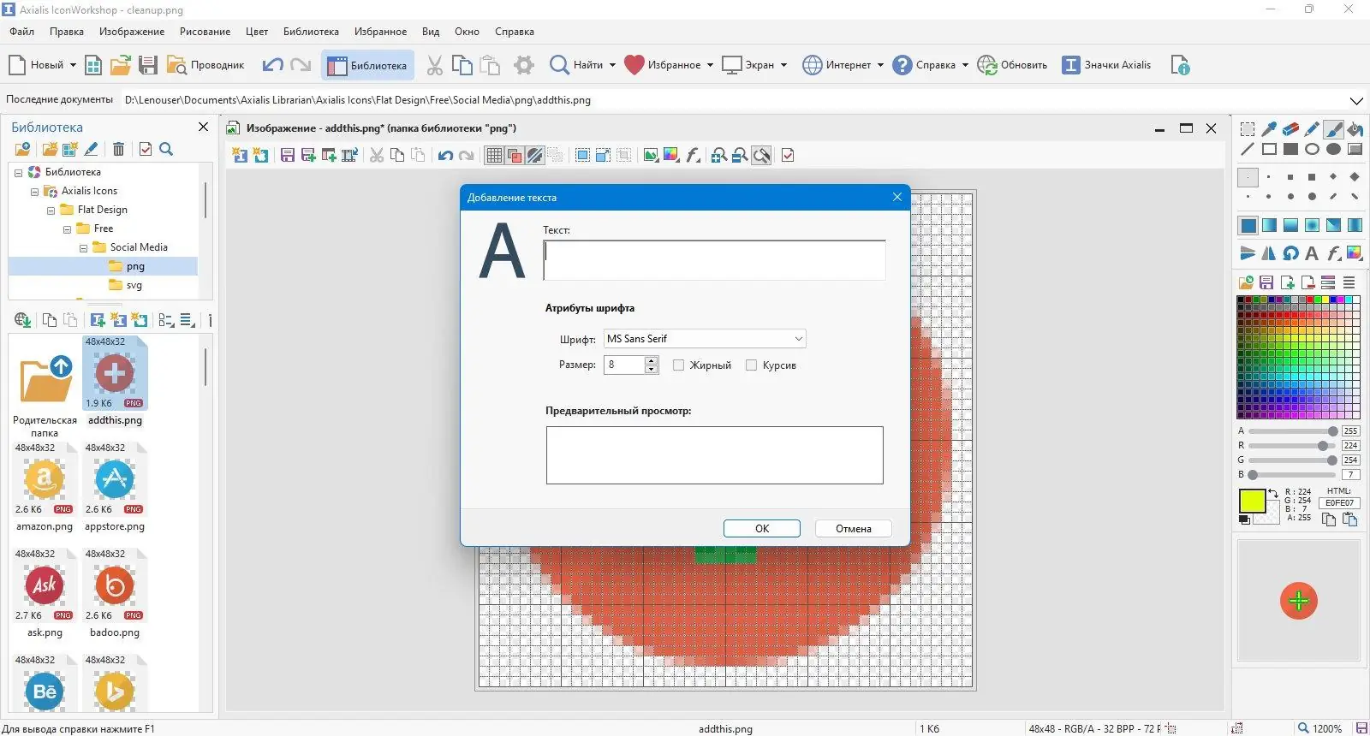1370x736 pixels.
Task: Enable the Курсив italic checkbox
Action: click(x=752, y=365)
